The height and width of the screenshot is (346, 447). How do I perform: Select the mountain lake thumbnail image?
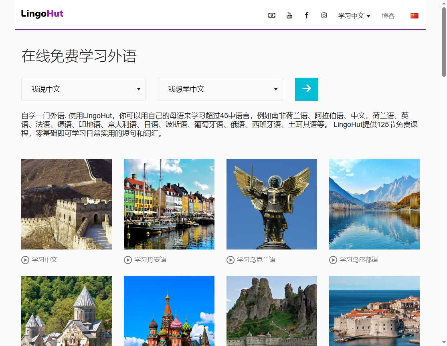(374, 204)
